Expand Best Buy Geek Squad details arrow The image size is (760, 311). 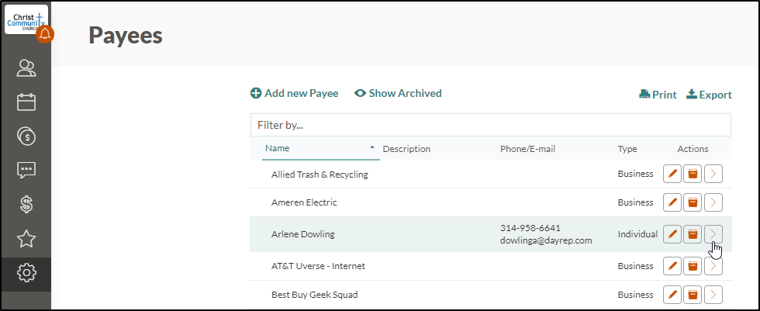coord(713,295)
